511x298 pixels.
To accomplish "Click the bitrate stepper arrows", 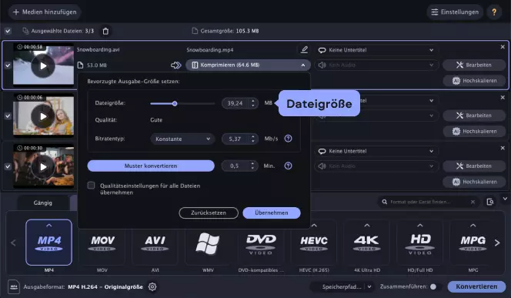I will pos(253,139).
